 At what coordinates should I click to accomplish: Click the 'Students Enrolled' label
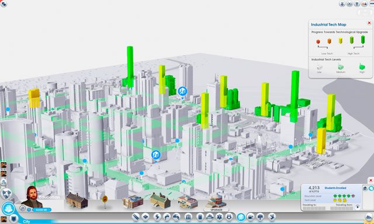click(335, 188)
